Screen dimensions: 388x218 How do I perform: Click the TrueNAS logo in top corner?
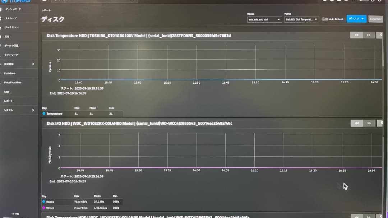[16, 1]
